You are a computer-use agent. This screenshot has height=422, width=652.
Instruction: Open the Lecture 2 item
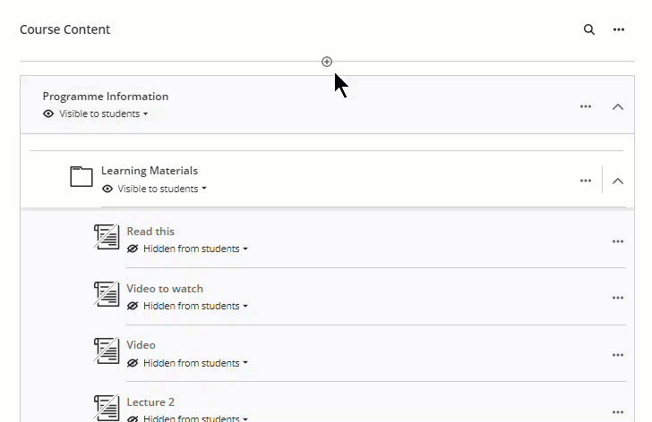click(x=150, y=402)
